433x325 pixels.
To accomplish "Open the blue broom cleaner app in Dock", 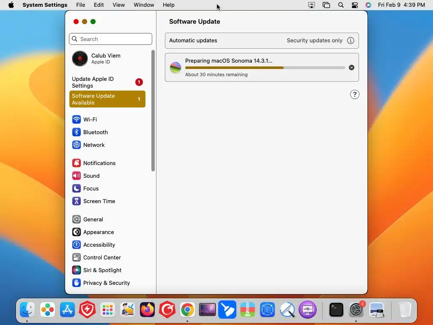I will 227,309.
